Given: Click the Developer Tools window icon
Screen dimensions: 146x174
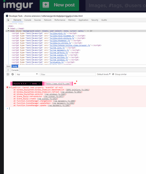Looking at the screenshot, I should (x=7, y=16).
